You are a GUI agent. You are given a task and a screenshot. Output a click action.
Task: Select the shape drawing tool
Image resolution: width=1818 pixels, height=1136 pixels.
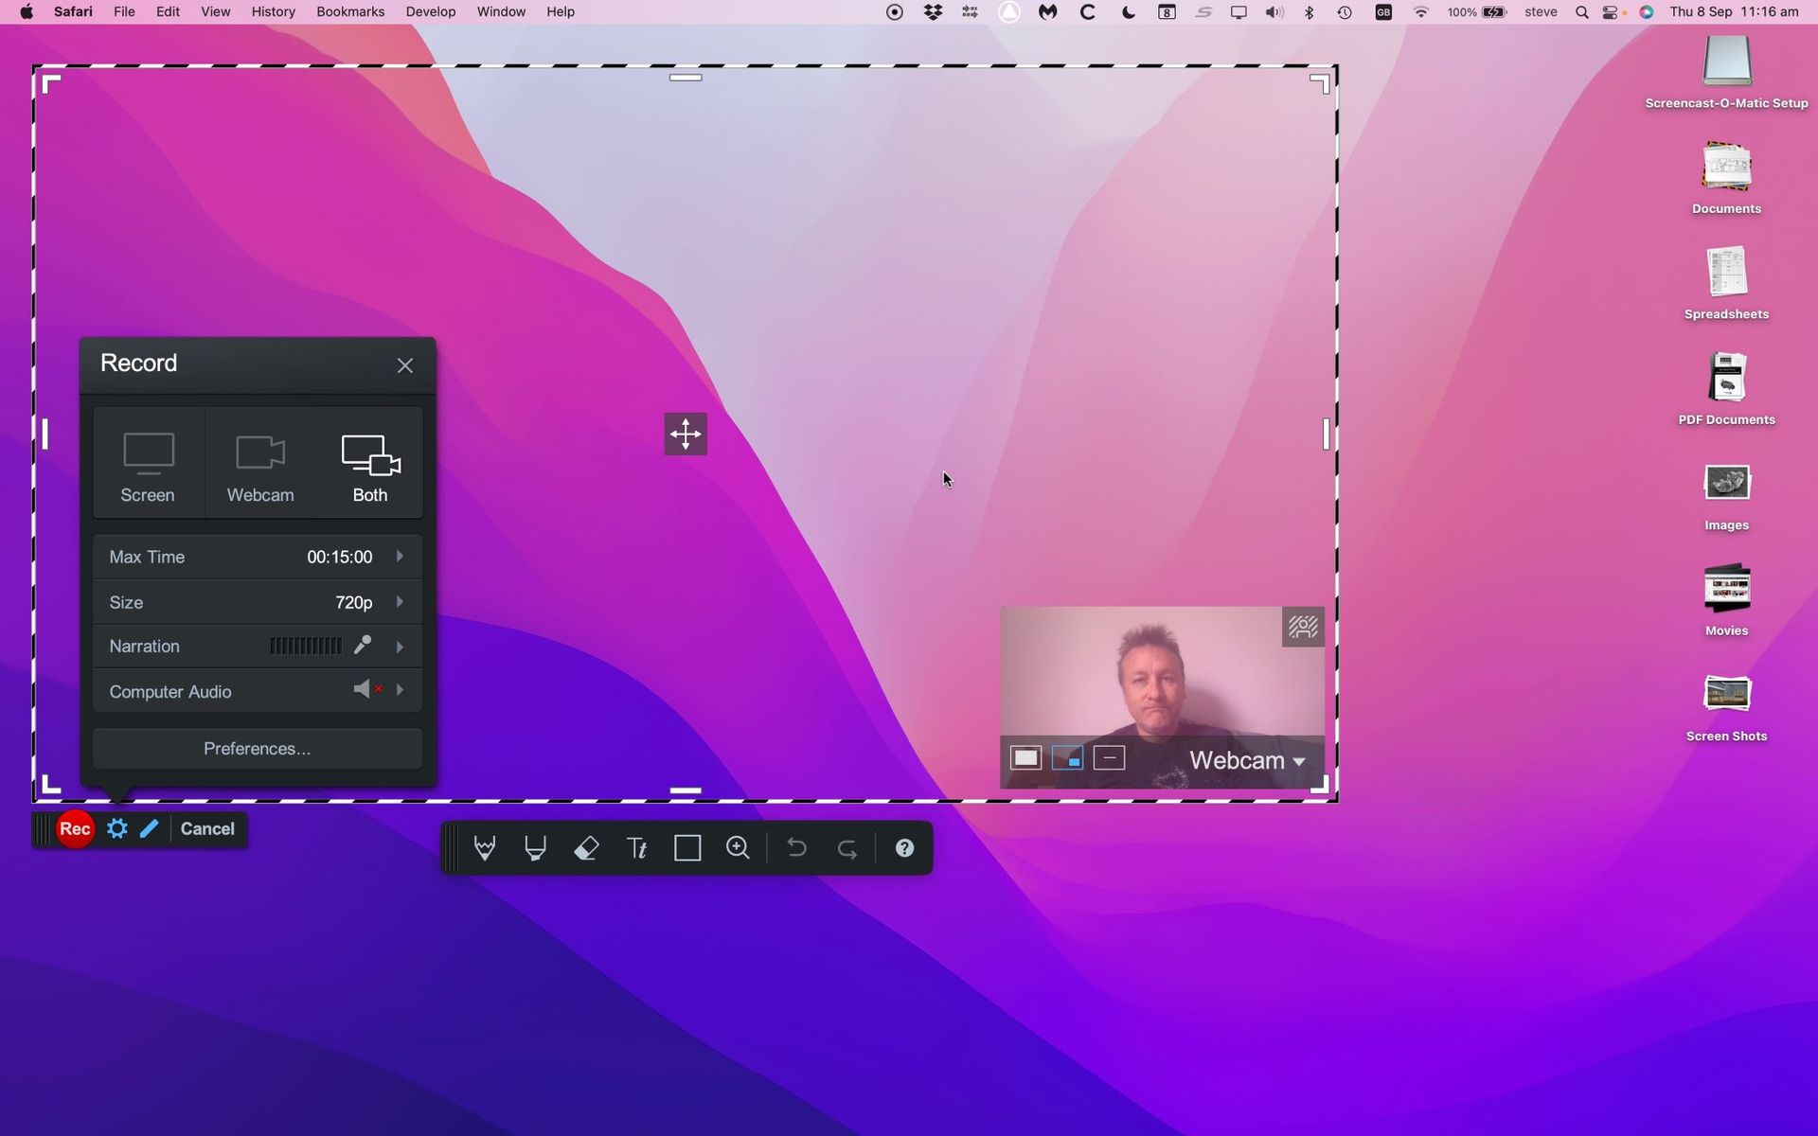(687, 846)
